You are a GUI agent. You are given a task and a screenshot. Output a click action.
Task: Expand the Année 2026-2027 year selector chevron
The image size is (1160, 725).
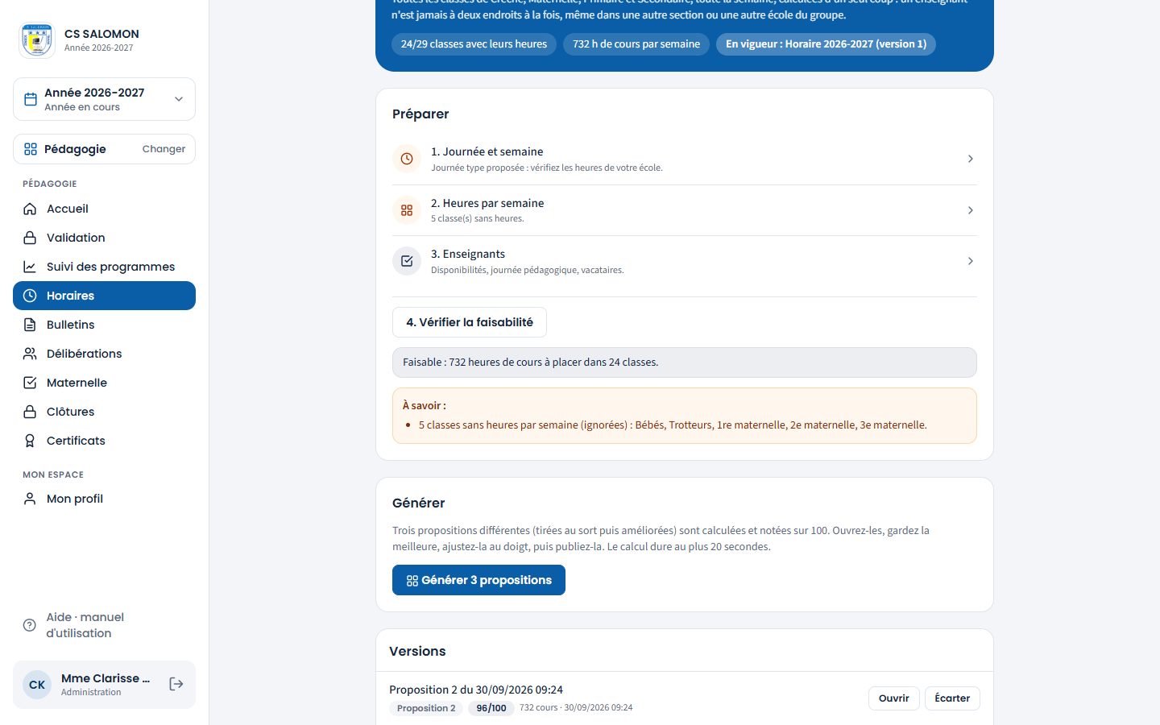pos(179,99)
